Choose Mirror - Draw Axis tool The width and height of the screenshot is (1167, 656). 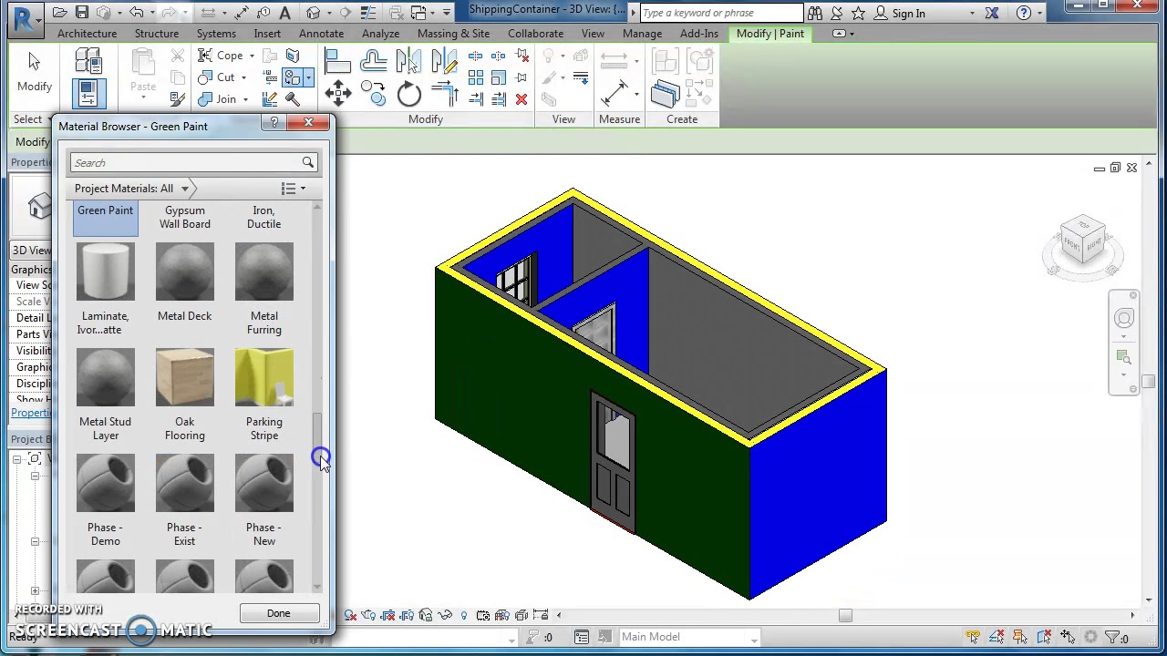(444, 60)
